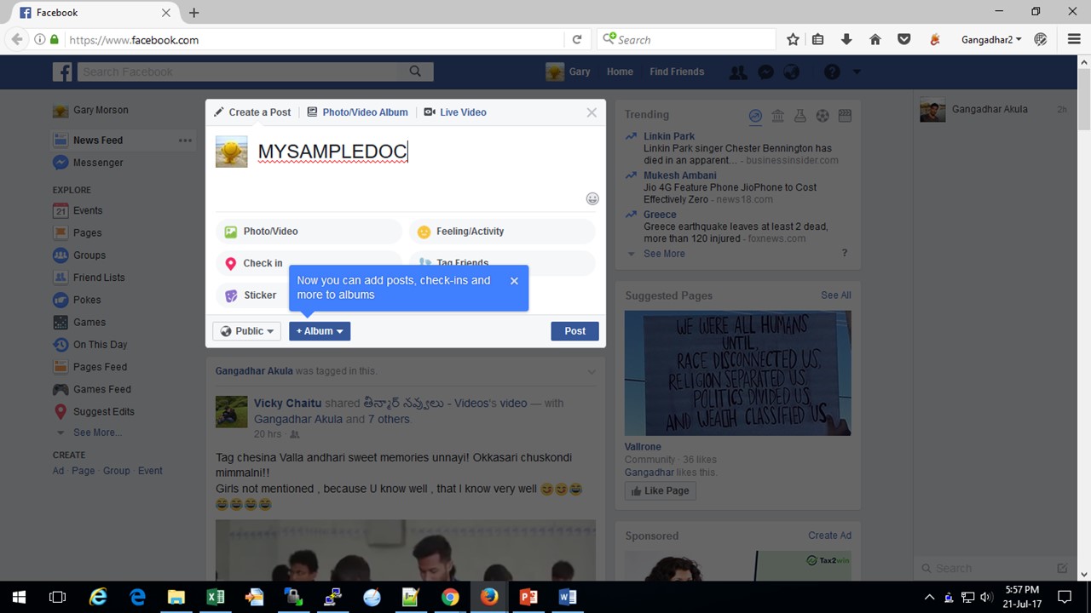Close the album tooltip popup
The width and height of the screenshot is (1091, 613).
(x=514, y=281)
